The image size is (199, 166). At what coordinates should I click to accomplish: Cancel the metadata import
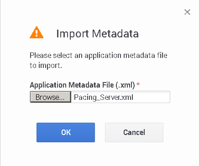134,132
